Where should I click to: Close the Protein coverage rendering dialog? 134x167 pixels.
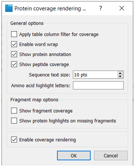[x=122, y=8]
